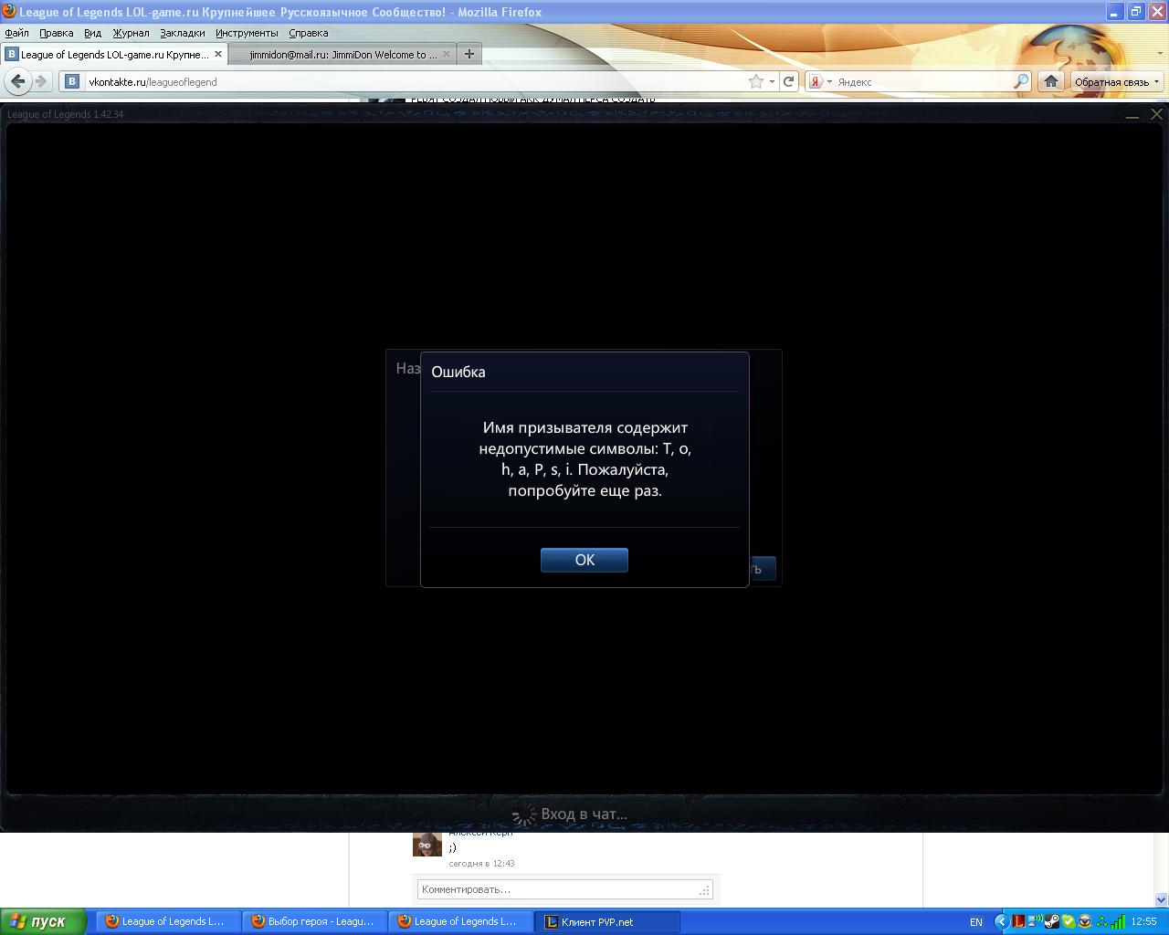
Task: Close the League of Legends LOL-game.ru tab
Action: (218, 54)
